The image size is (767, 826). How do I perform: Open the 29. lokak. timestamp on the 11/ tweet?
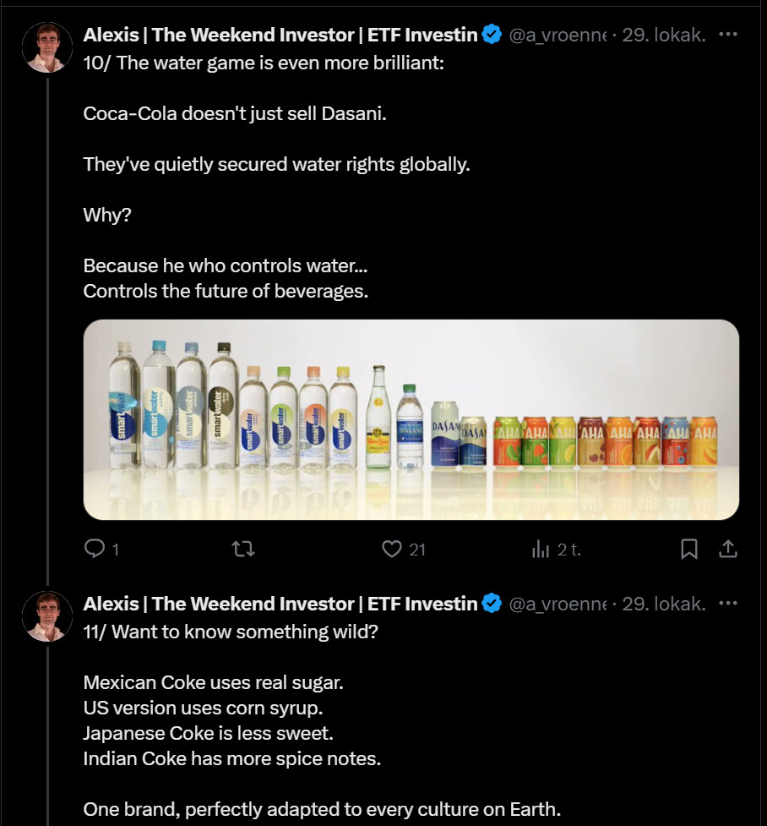pos(663,604)
